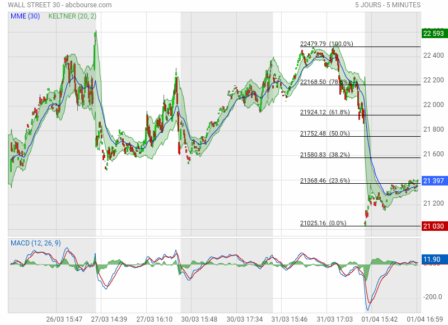
Task: Click the 21580.83 (38.2%) Fibonacci label
Action: [x=325, y=155]
